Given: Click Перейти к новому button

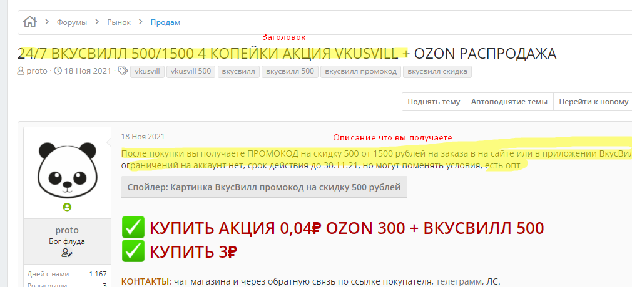Looking at the screenshot, I should 593,102.
